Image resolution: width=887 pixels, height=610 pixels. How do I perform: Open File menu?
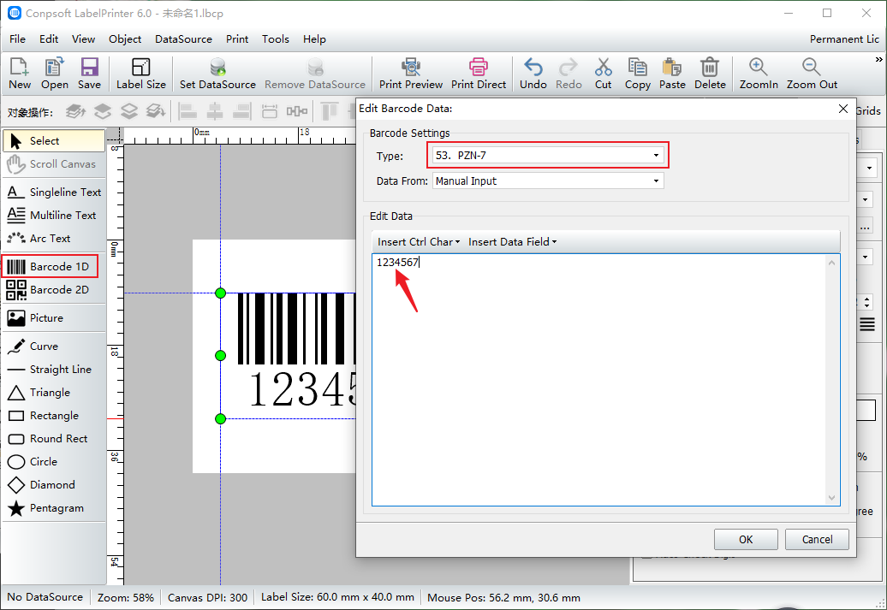(x=17, y=39)
